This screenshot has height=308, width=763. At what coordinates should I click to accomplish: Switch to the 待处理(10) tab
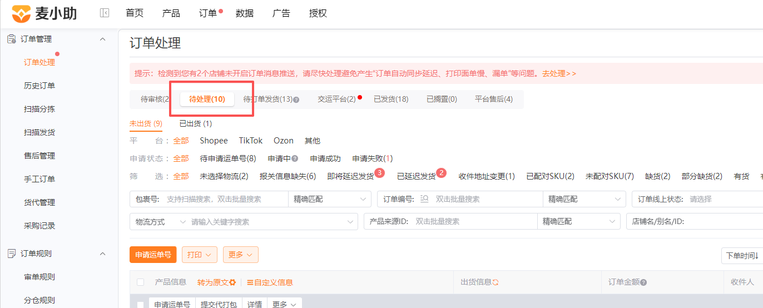coord(207,100)
